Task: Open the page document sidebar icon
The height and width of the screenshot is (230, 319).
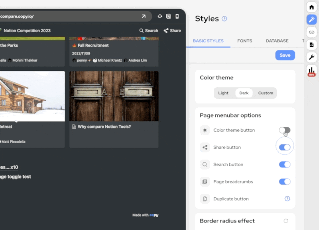Action: [x=311, y=45]
